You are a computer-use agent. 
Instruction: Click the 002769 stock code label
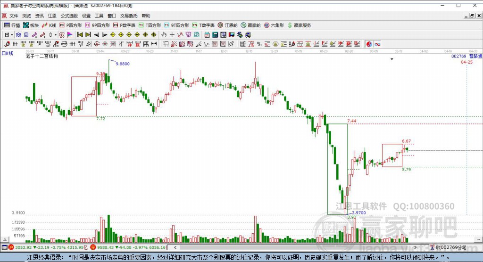458,56
